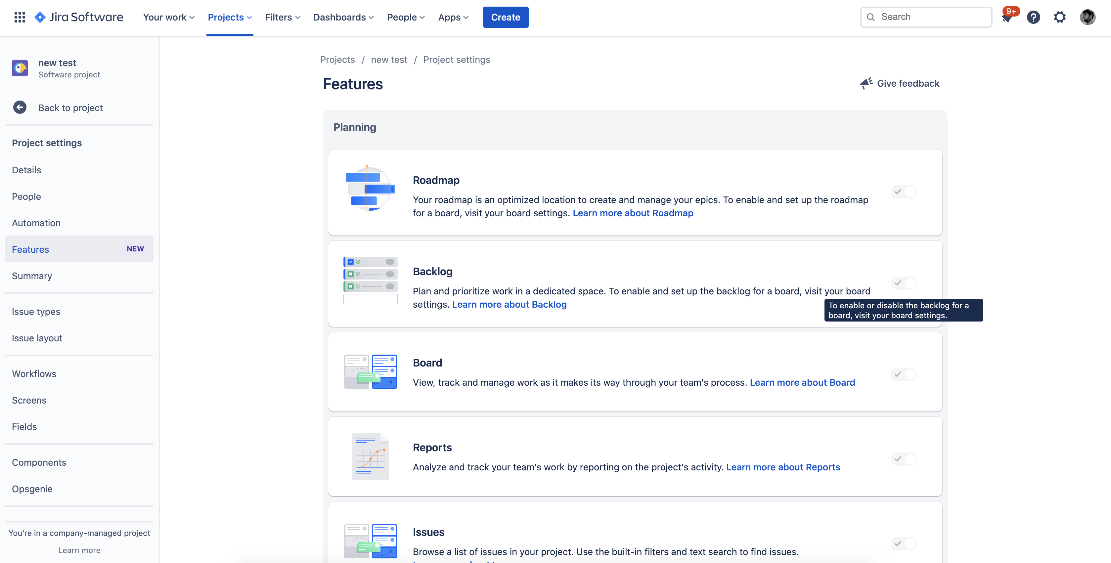1111x563 pixels.
Task: Open Issue types in the sidebar
Action: pyautogui.click(x=79, y=312)
